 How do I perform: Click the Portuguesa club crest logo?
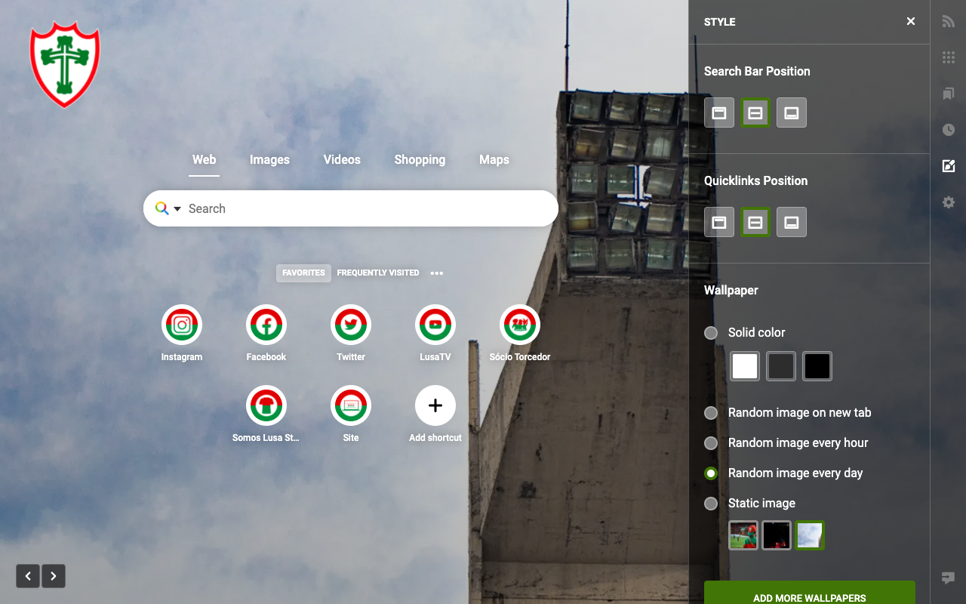point(65,64)
